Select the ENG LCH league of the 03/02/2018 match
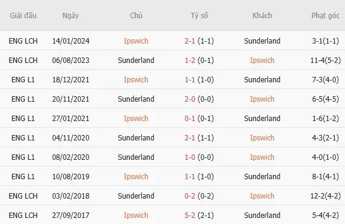The image size is (345, 224). [23, 196]
